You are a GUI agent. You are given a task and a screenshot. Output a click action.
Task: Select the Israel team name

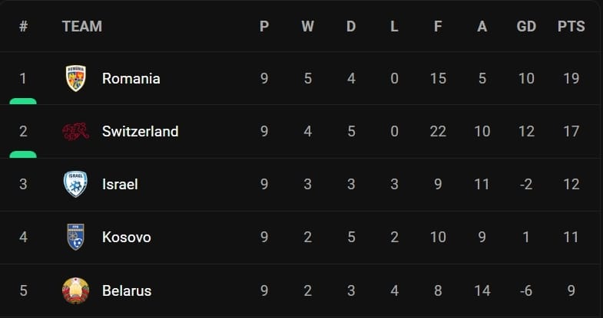pyautogui.click(x=120, y=184)
